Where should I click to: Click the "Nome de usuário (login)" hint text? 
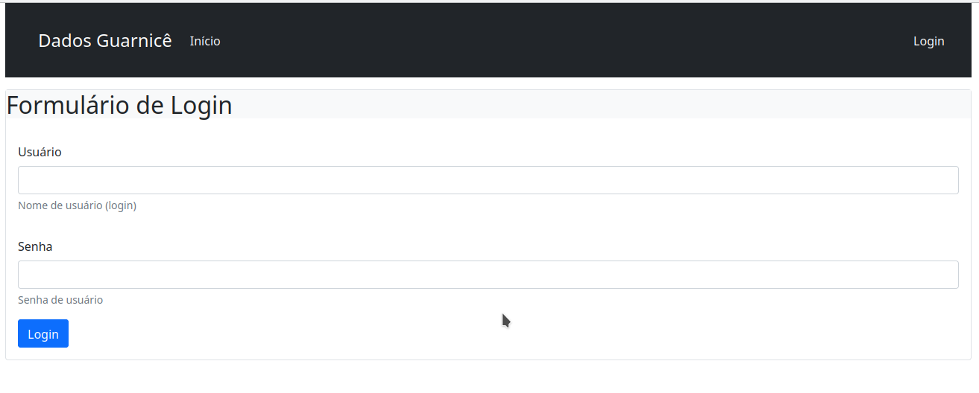[77, 205]
